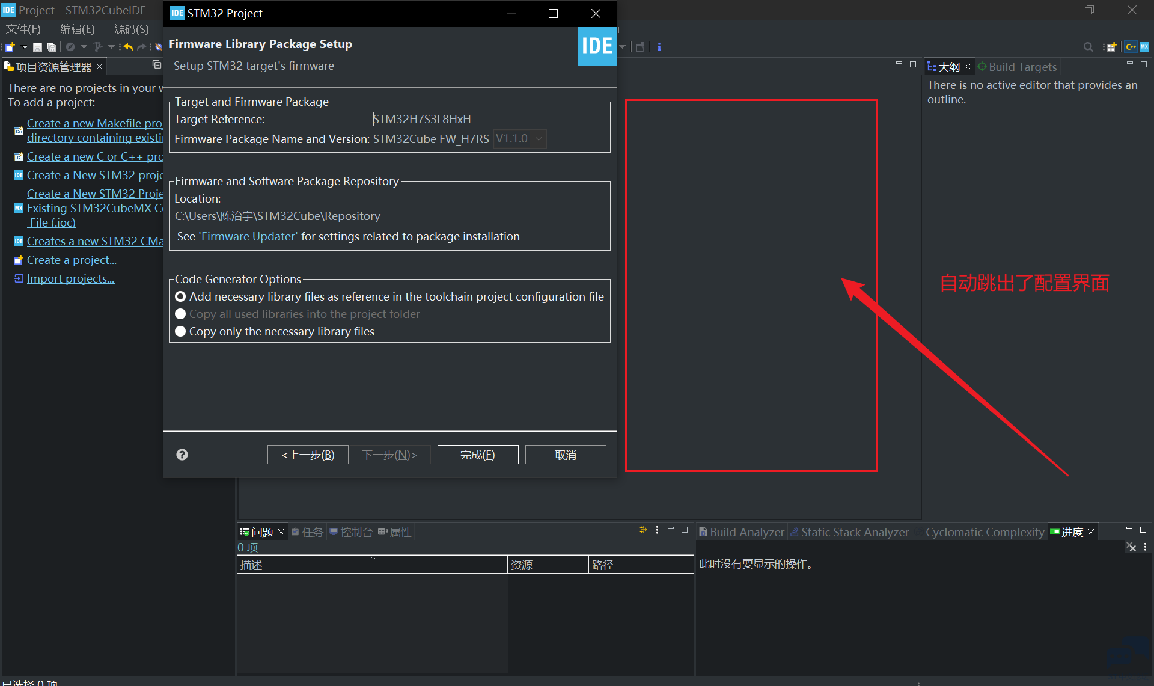Switch to the MX device configuration perspective

(1144, 47)
